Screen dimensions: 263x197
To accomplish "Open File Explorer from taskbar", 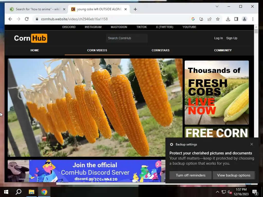I will [x=31, y=192].
